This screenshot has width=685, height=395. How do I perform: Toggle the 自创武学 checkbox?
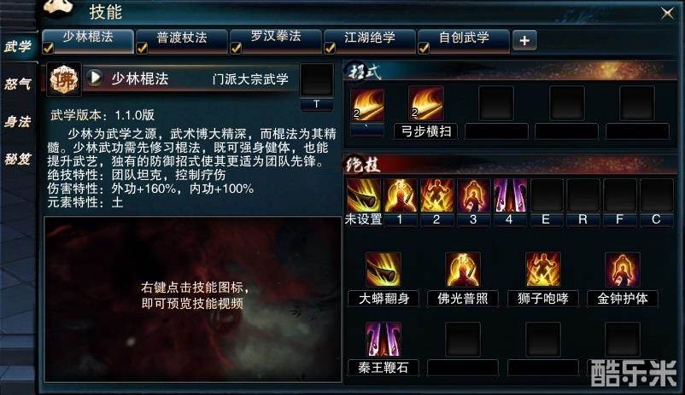tap(424, 48)
